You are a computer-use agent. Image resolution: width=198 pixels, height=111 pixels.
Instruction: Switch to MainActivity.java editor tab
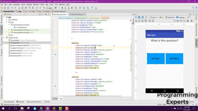77,14
